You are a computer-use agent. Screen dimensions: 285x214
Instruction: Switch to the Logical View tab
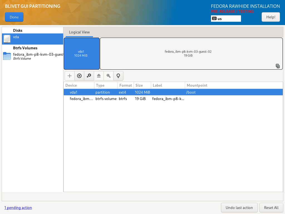[x=79, y=32]
